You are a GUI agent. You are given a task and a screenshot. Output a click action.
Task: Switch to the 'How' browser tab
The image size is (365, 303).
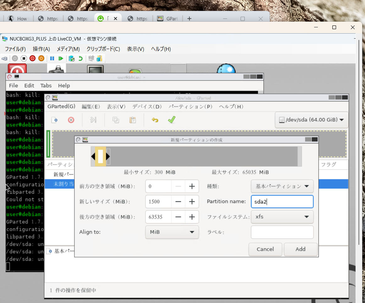(18, 19)
